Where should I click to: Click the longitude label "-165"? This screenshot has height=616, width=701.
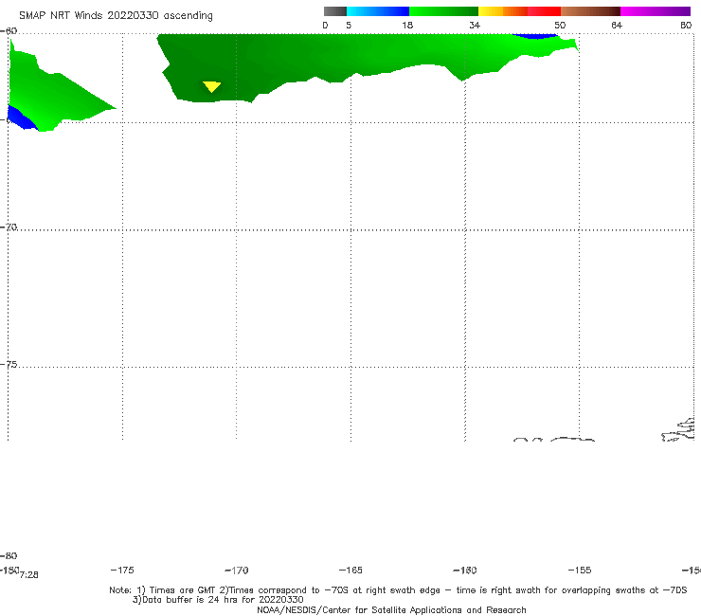point(350,570)
